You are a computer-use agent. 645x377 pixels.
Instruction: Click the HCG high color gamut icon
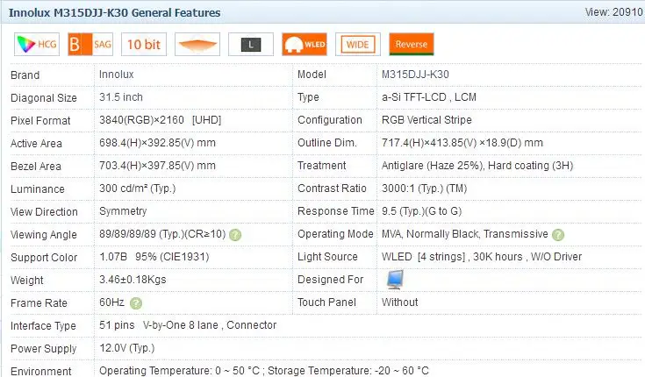tap(37, 44)
